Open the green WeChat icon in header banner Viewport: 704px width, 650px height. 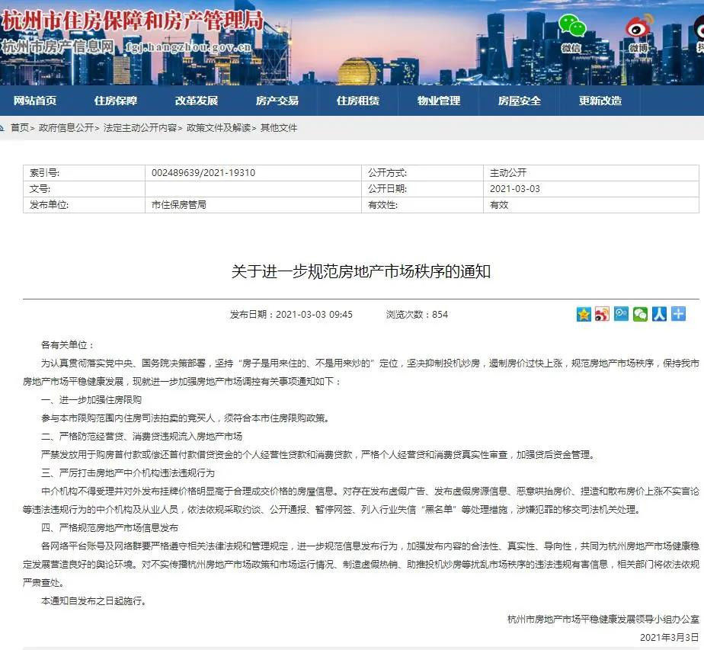click(x=571, y=26)
